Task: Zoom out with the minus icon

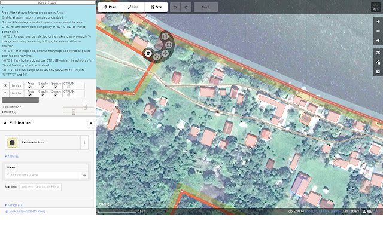Action: tap(378, 30)
